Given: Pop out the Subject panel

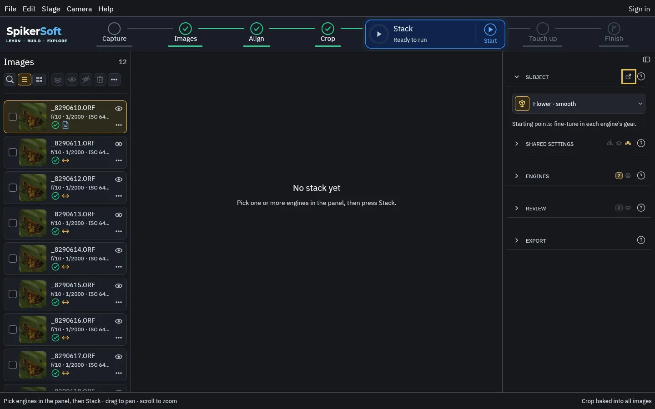Looking at the screenshot, I should (x=629, y=77).
